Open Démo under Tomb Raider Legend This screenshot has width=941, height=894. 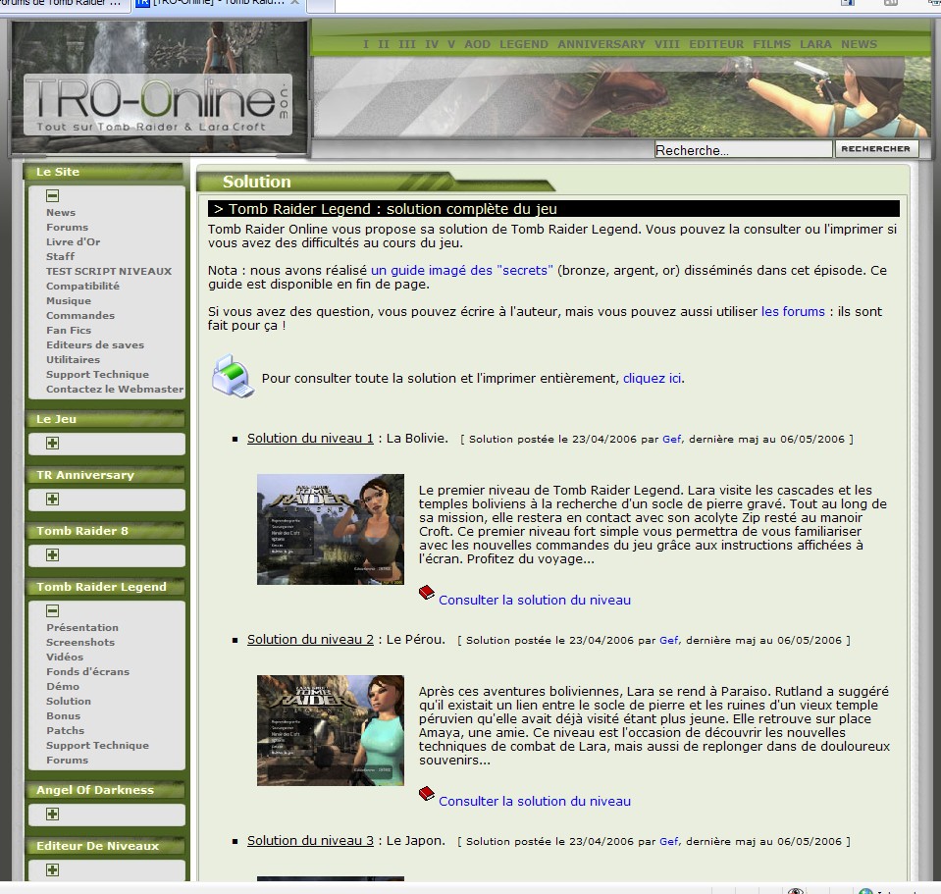63,686
